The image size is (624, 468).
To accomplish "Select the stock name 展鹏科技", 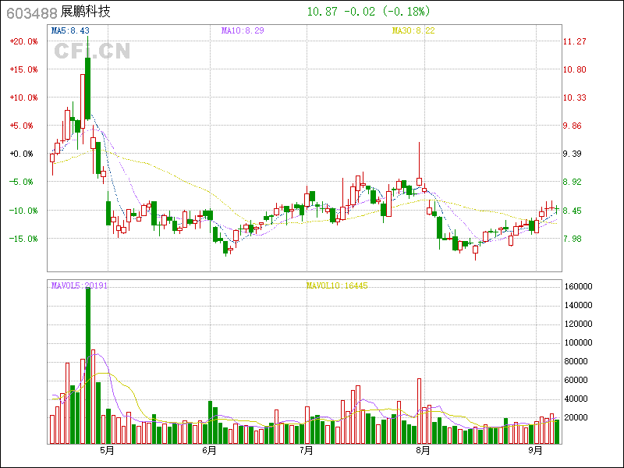I will [86, 12].
